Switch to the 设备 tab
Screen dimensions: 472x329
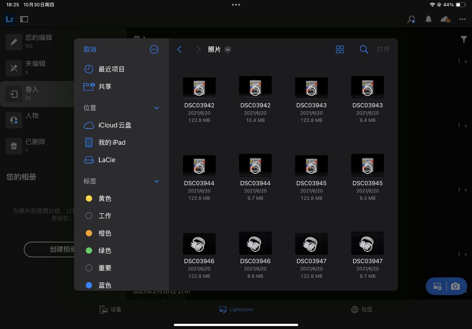click(110, 309)
